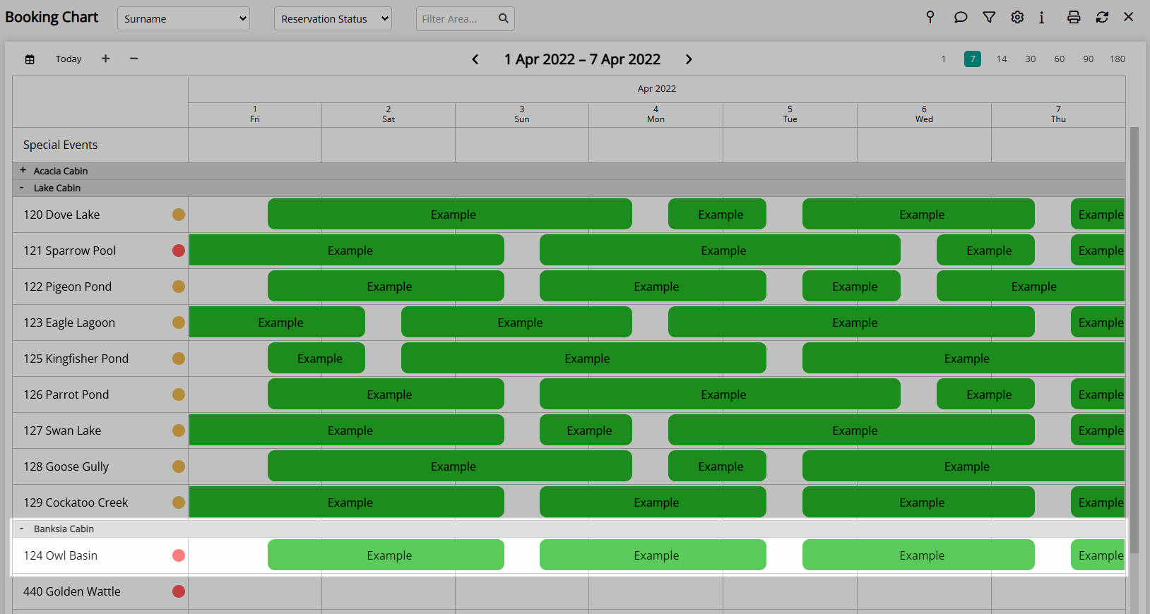
Task: Refresh the booking chart
Action: click(1102, 17)
